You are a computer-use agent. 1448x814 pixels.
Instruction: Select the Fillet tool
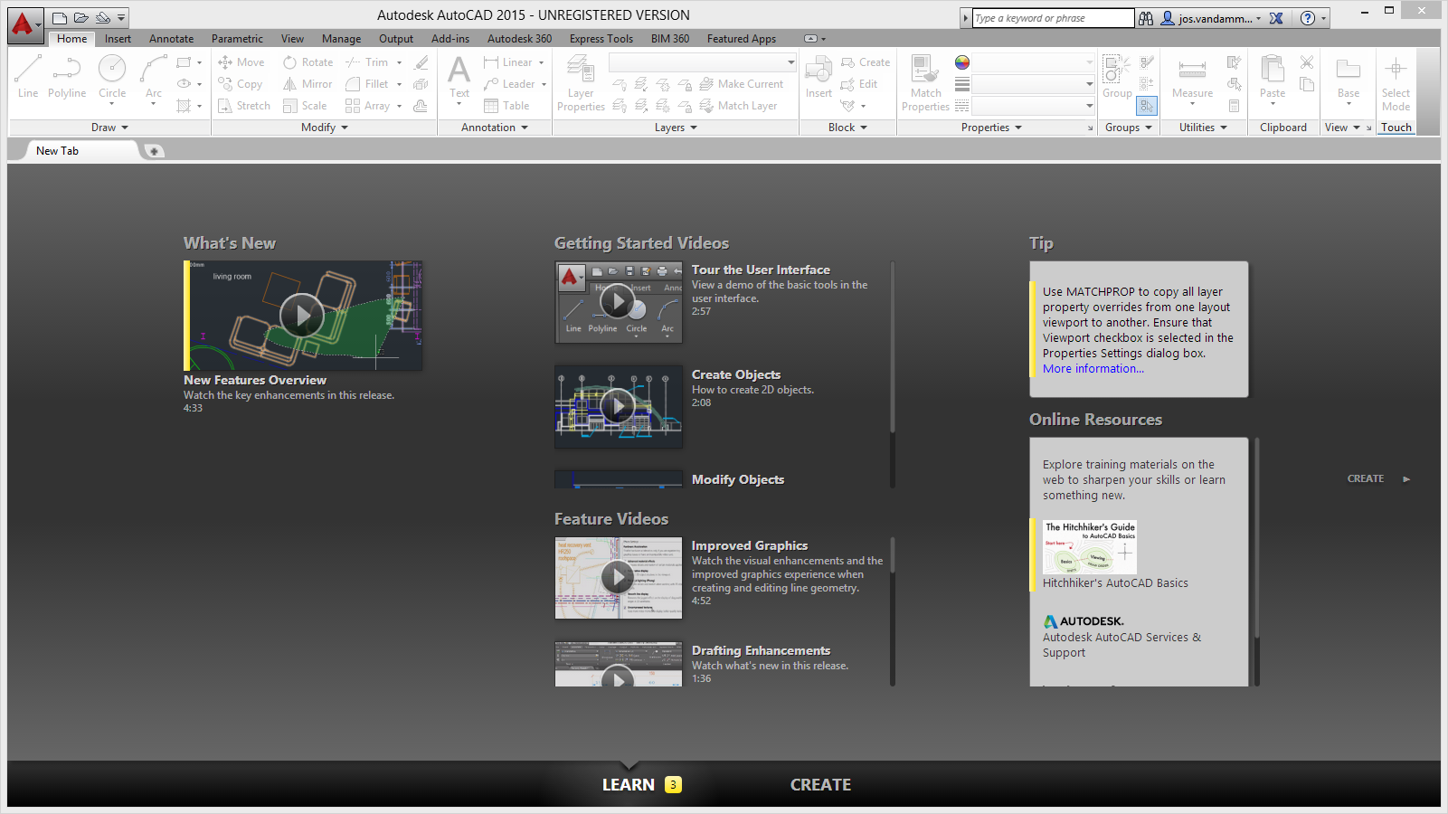pos(367,84)
